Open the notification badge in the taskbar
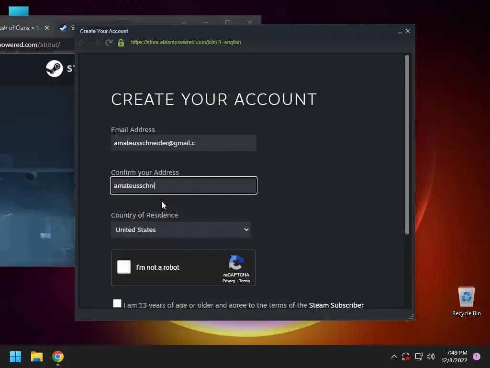490x368 pixels. point(476,356)
